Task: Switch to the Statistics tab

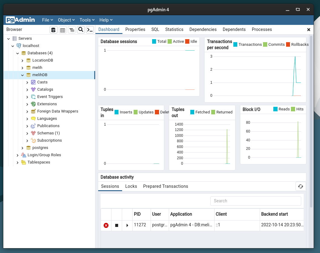Action: tap(174, 29)
